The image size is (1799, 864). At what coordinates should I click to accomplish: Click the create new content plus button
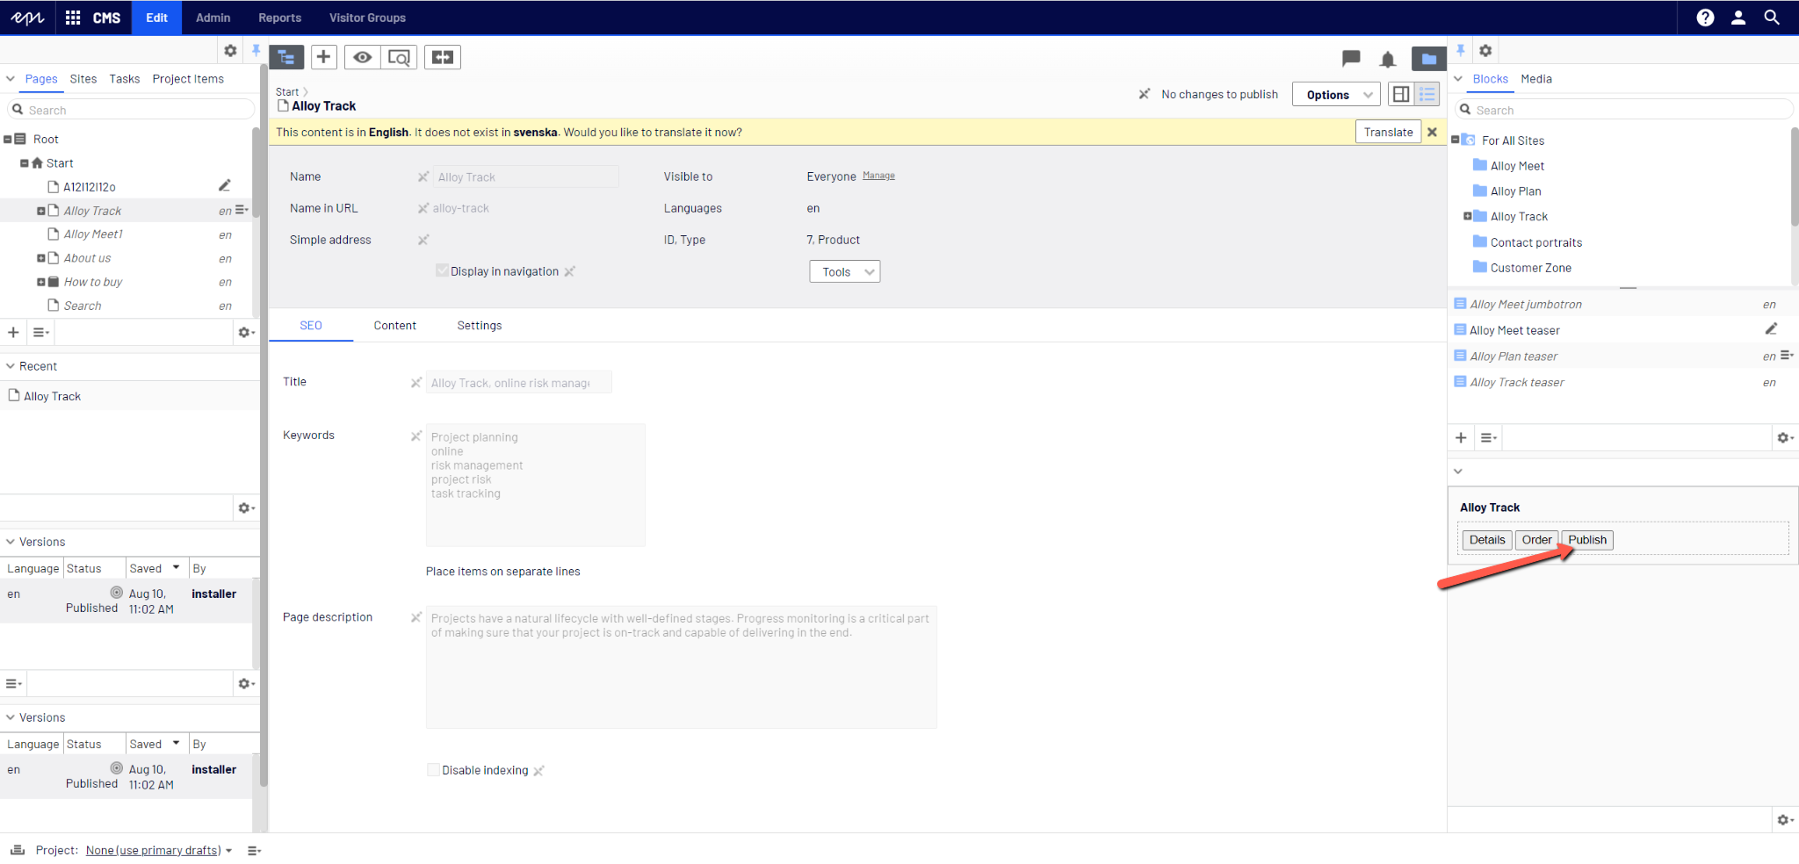324,57
